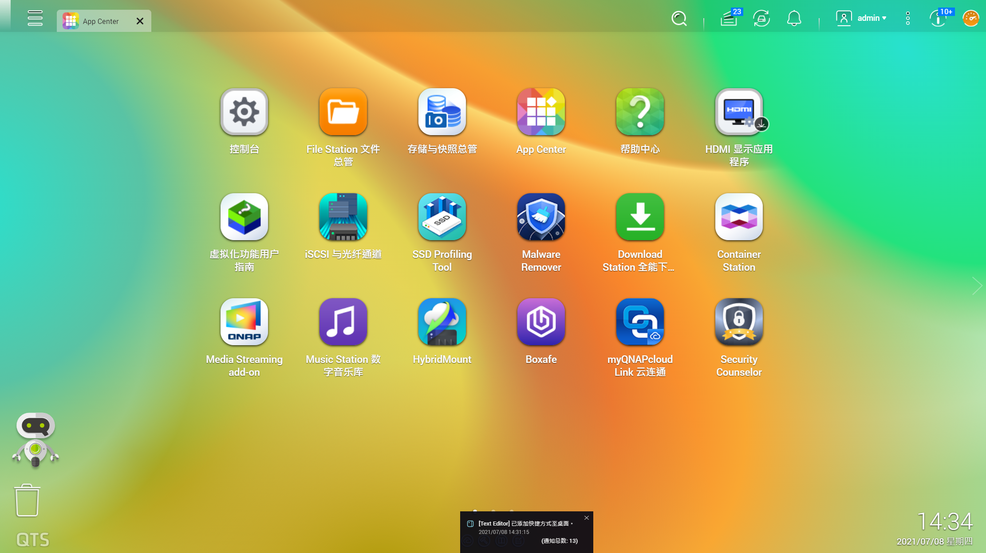Screen dimensions: 986x553
Task: Open the notifications bell
Action: (x=794, y=19)
